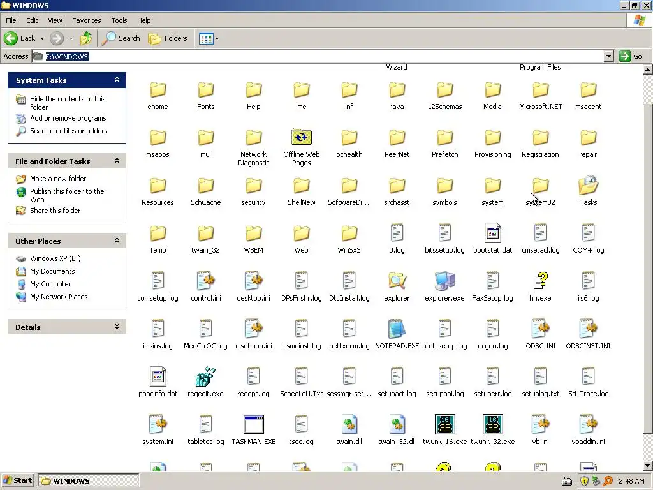Viewport: 653px width, 490px height.
Task: Select the setuplog.txt file icon
Action: (x=541, y=376)
